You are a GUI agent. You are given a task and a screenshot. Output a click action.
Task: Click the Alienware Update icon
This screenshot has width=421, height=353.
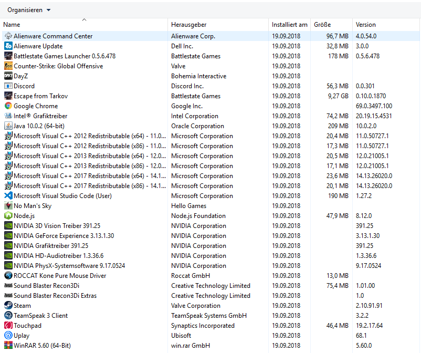coord(8,46)
